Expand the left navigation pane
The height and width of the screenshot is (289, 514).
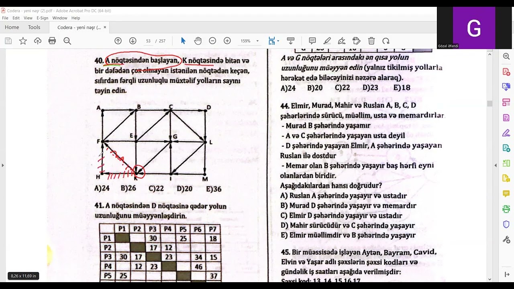(x=2, y=165)
